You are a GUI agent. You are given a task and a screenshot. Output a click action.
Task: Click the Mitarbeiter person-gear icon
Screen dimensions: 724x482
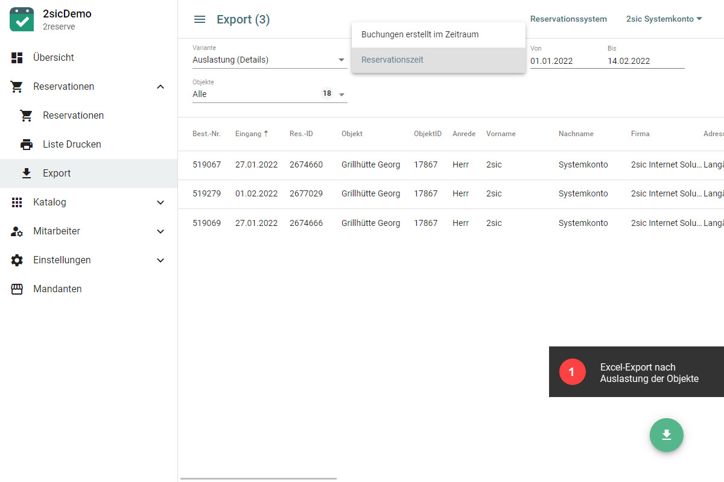17,231
